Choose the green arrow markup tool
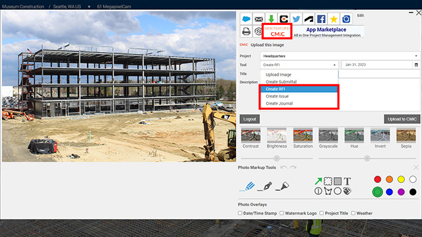Screen dimensions: 422x237 click(x=318, y=181)
